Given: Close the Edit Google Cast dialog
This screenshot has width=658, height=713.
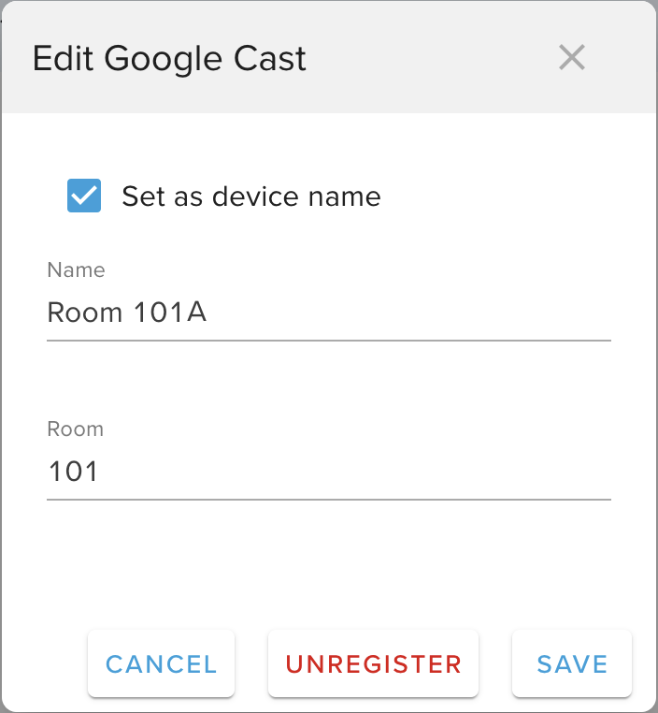Looking at the screenshot, I should point(571,58).
